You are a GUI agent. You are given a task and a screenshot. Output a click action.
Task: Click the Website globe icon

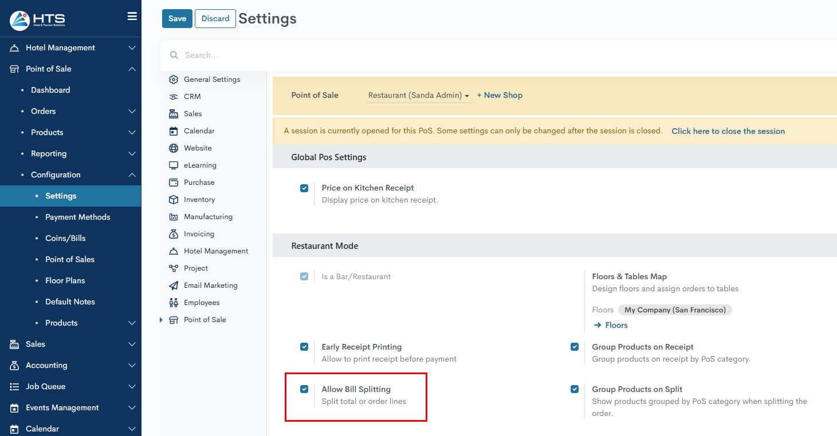tap(174, 148)
